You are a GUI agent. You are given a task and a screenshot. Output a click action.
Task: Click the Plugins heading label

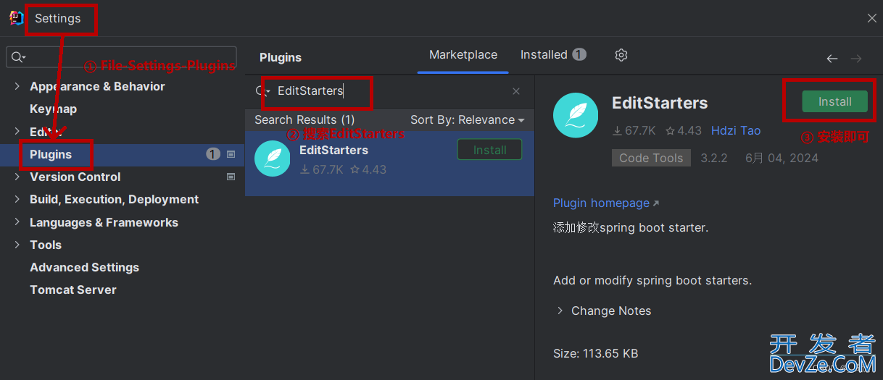(x=281, y=57)
